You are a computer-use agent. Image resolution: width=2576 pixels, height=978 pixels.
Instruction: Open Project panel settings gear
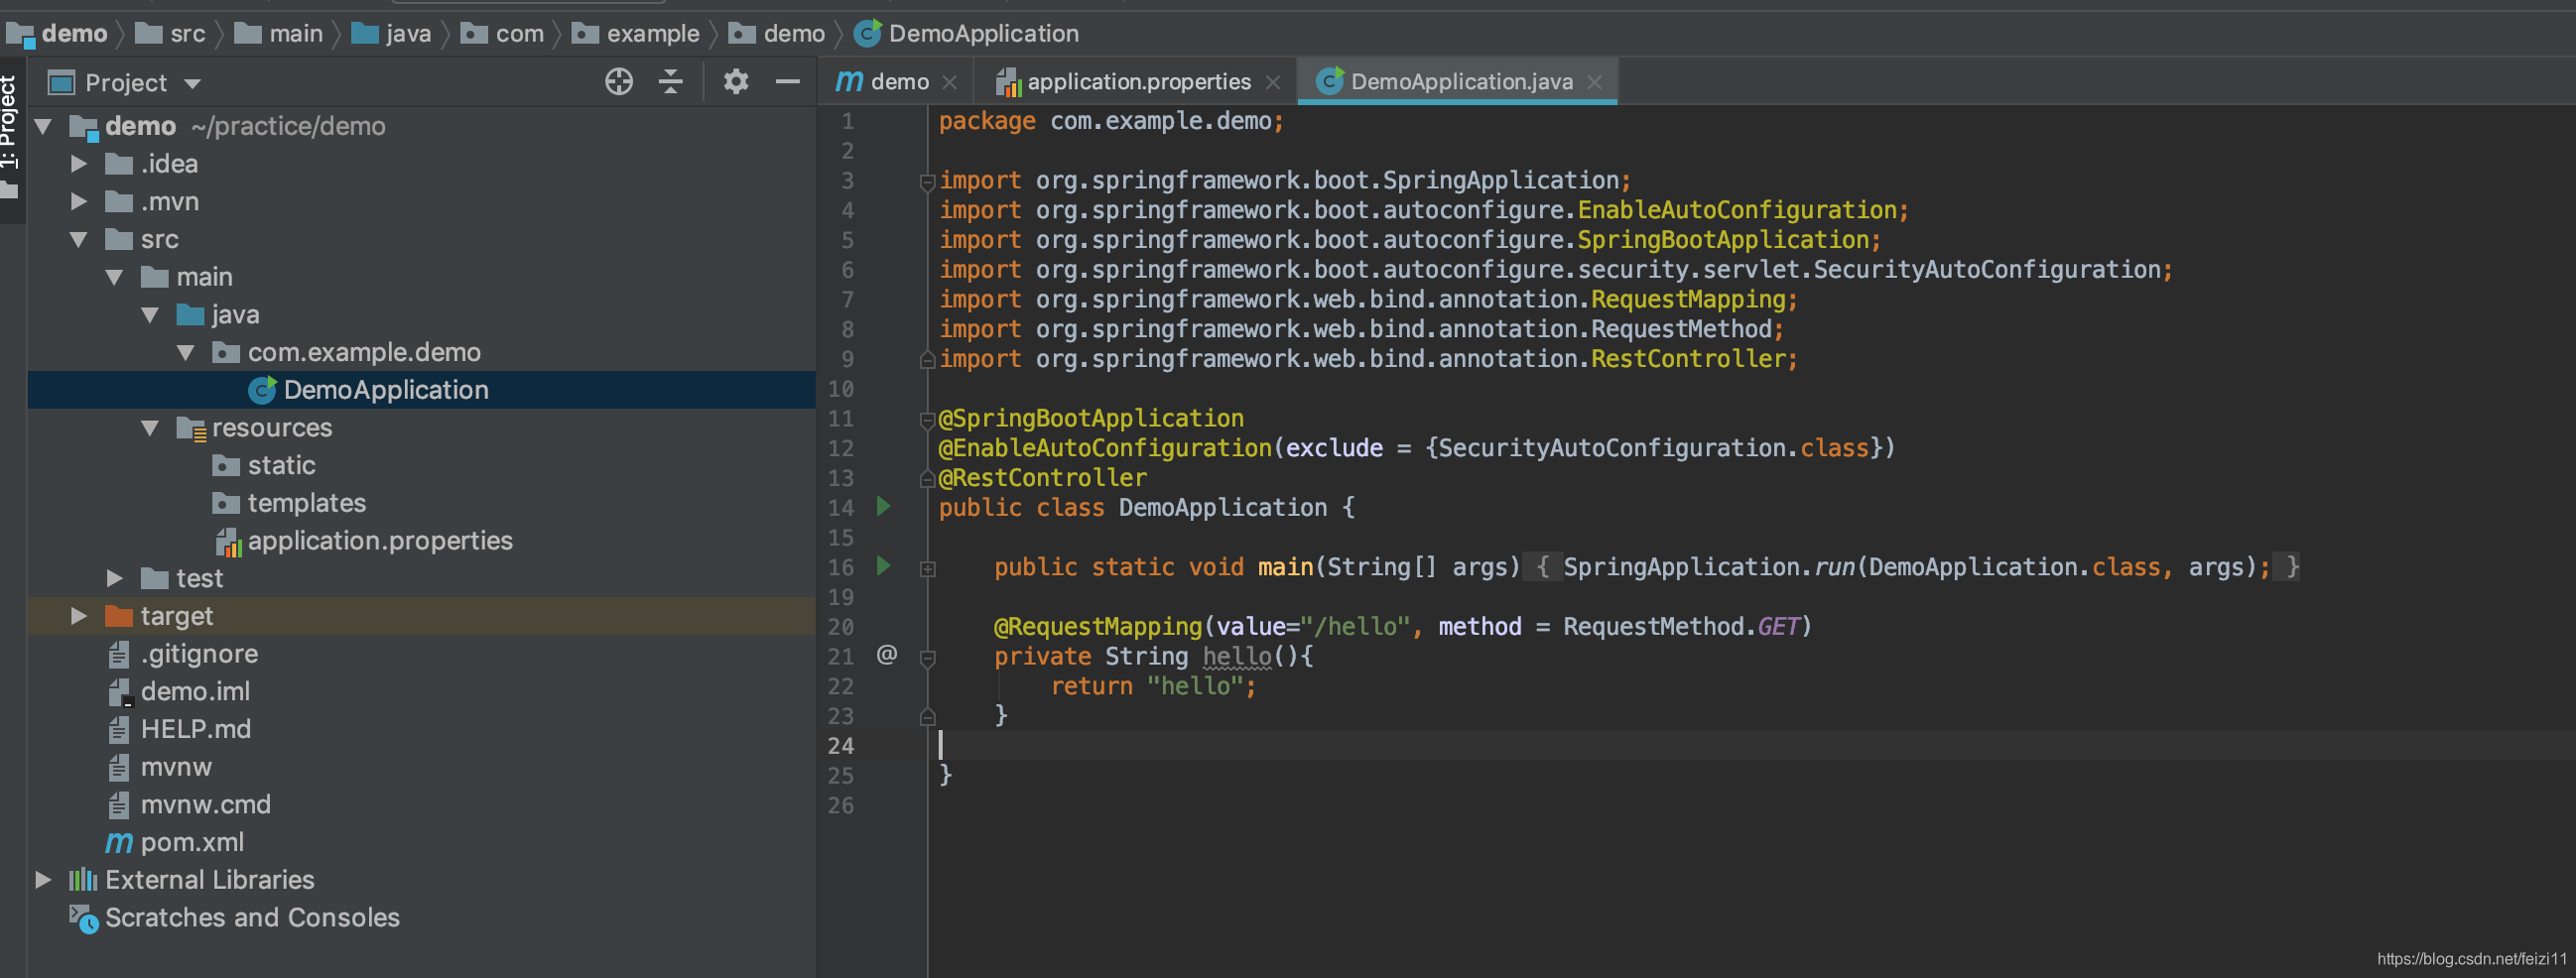point(736,82)
